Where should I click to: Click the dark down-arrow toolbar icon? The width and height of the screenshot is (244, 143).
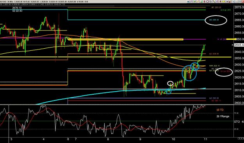point(220,2)
